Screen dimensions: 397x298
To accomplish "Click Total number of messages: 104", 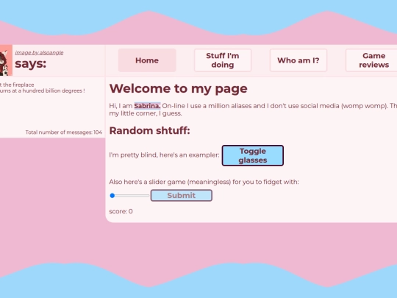I will point(64,132).
